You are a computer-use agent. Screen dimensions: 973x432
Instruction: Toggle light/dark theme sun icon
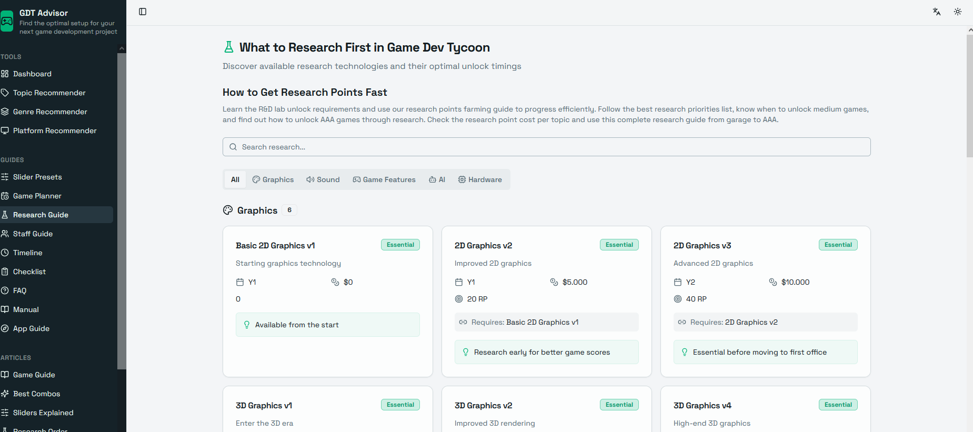(x=958, y=12)
